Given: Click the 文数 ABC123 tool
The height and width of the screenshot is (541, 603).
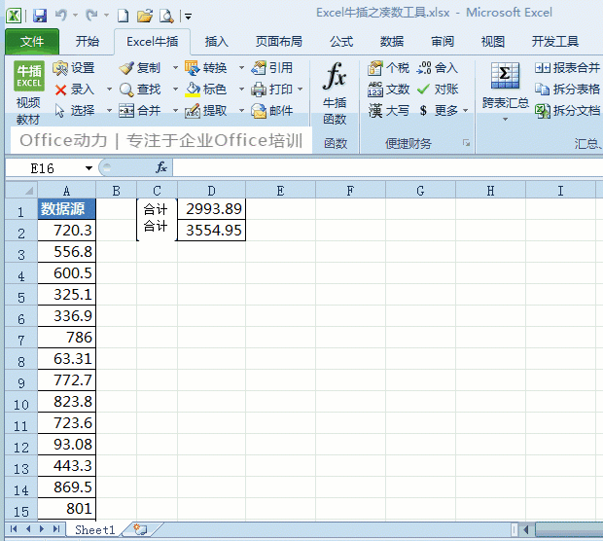Looking at the screenshot, I should 389,90.
